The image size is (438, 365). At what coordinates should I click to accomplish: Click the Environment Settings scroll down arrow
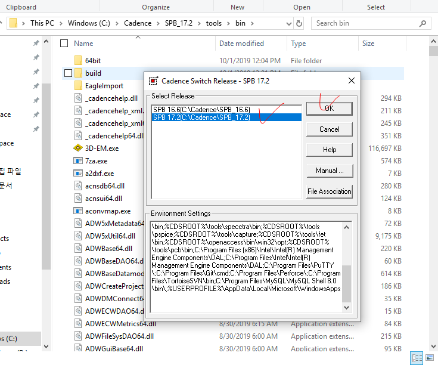point(346,307)
